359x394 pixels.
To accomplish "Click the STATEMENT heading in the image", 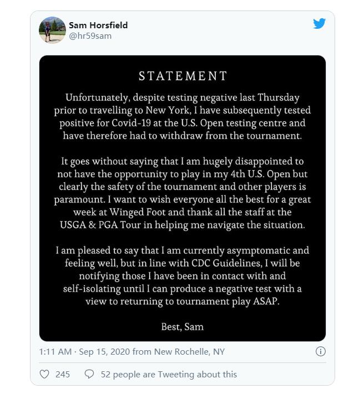I will 183,76.
